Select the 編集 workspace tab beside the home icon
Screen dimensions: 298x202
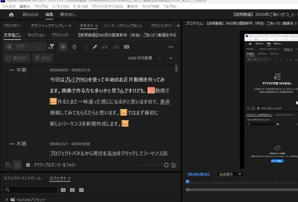click(x=49, y=15)
